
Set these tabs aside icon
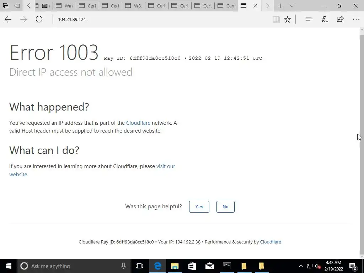click(17, 6)
